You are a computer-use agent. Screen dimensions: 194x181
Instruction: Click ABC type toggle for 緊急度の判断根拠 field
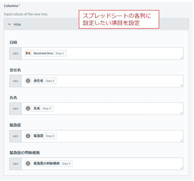tap(16, 164)
